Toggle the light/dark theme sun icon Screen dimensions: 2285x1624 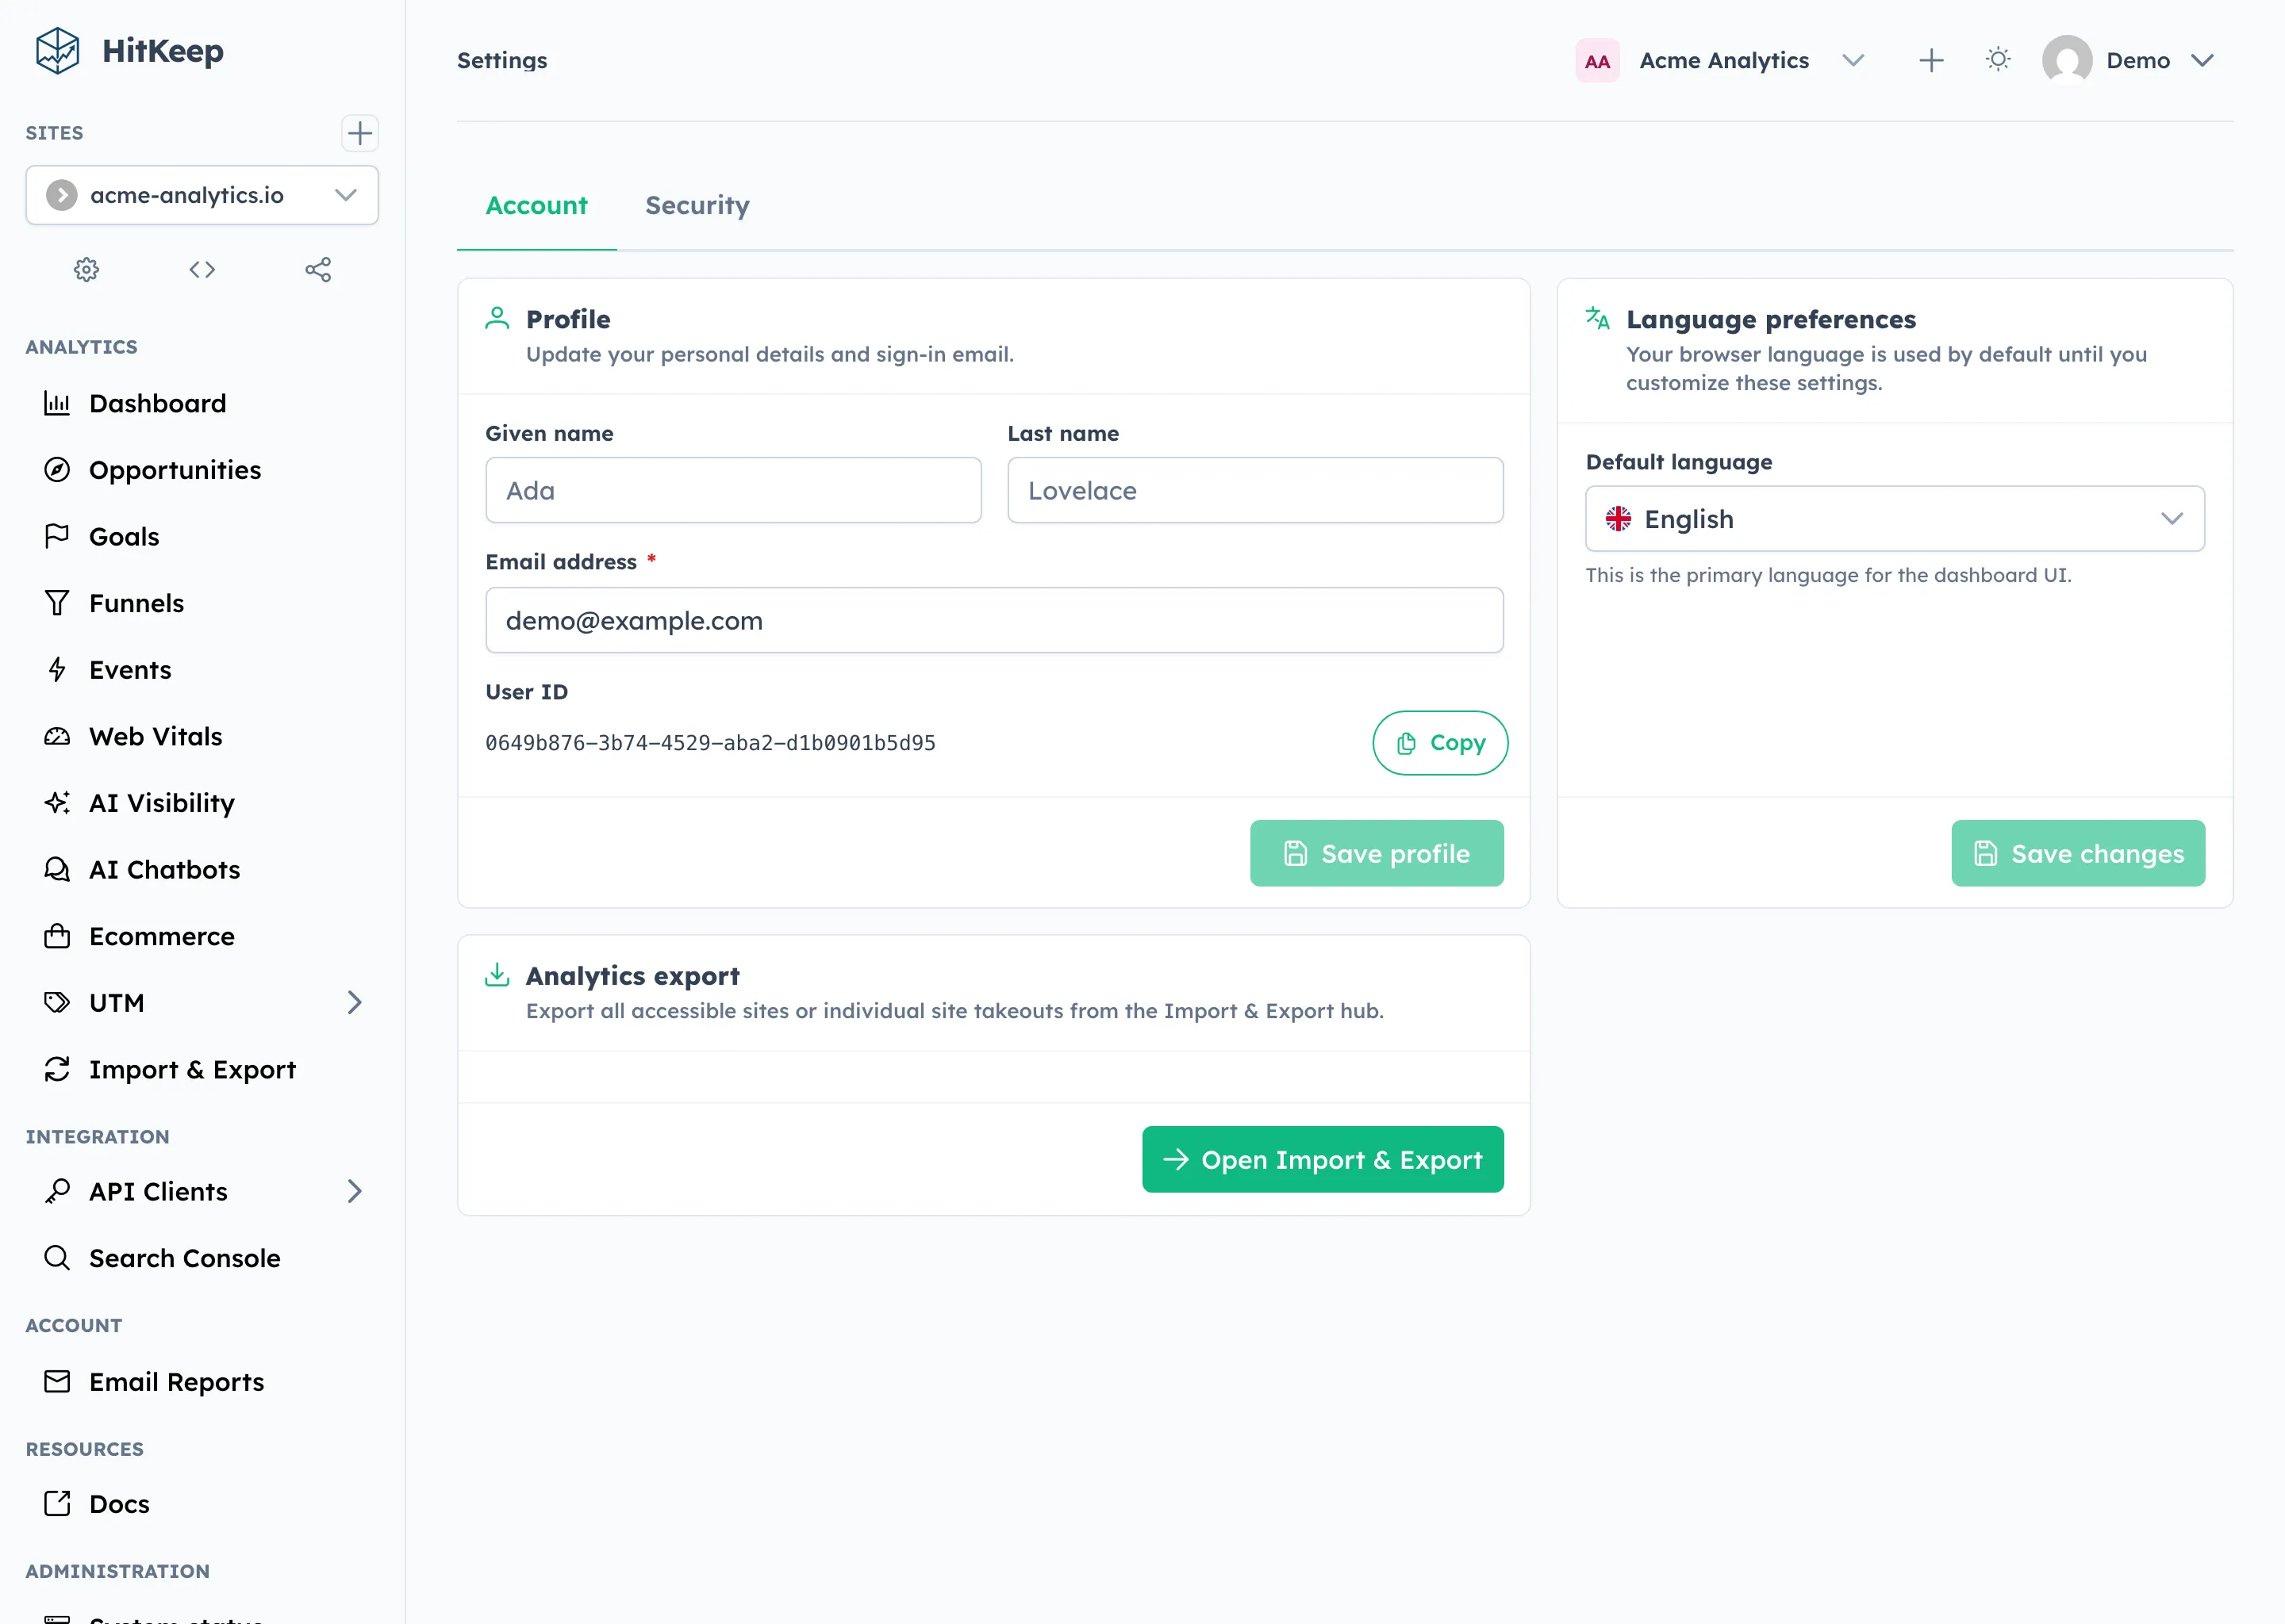tap(1998, 60)
